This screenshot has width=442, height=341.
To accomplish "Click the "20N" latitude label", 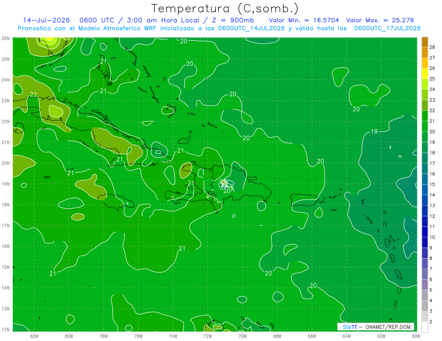I will pyautogui.click(x=6, y=163).
